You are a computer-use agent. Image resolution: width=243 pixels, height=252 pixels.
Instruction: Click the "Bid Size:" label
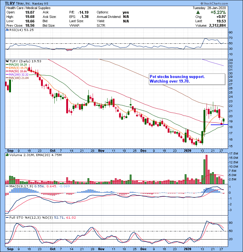point(49,26)
